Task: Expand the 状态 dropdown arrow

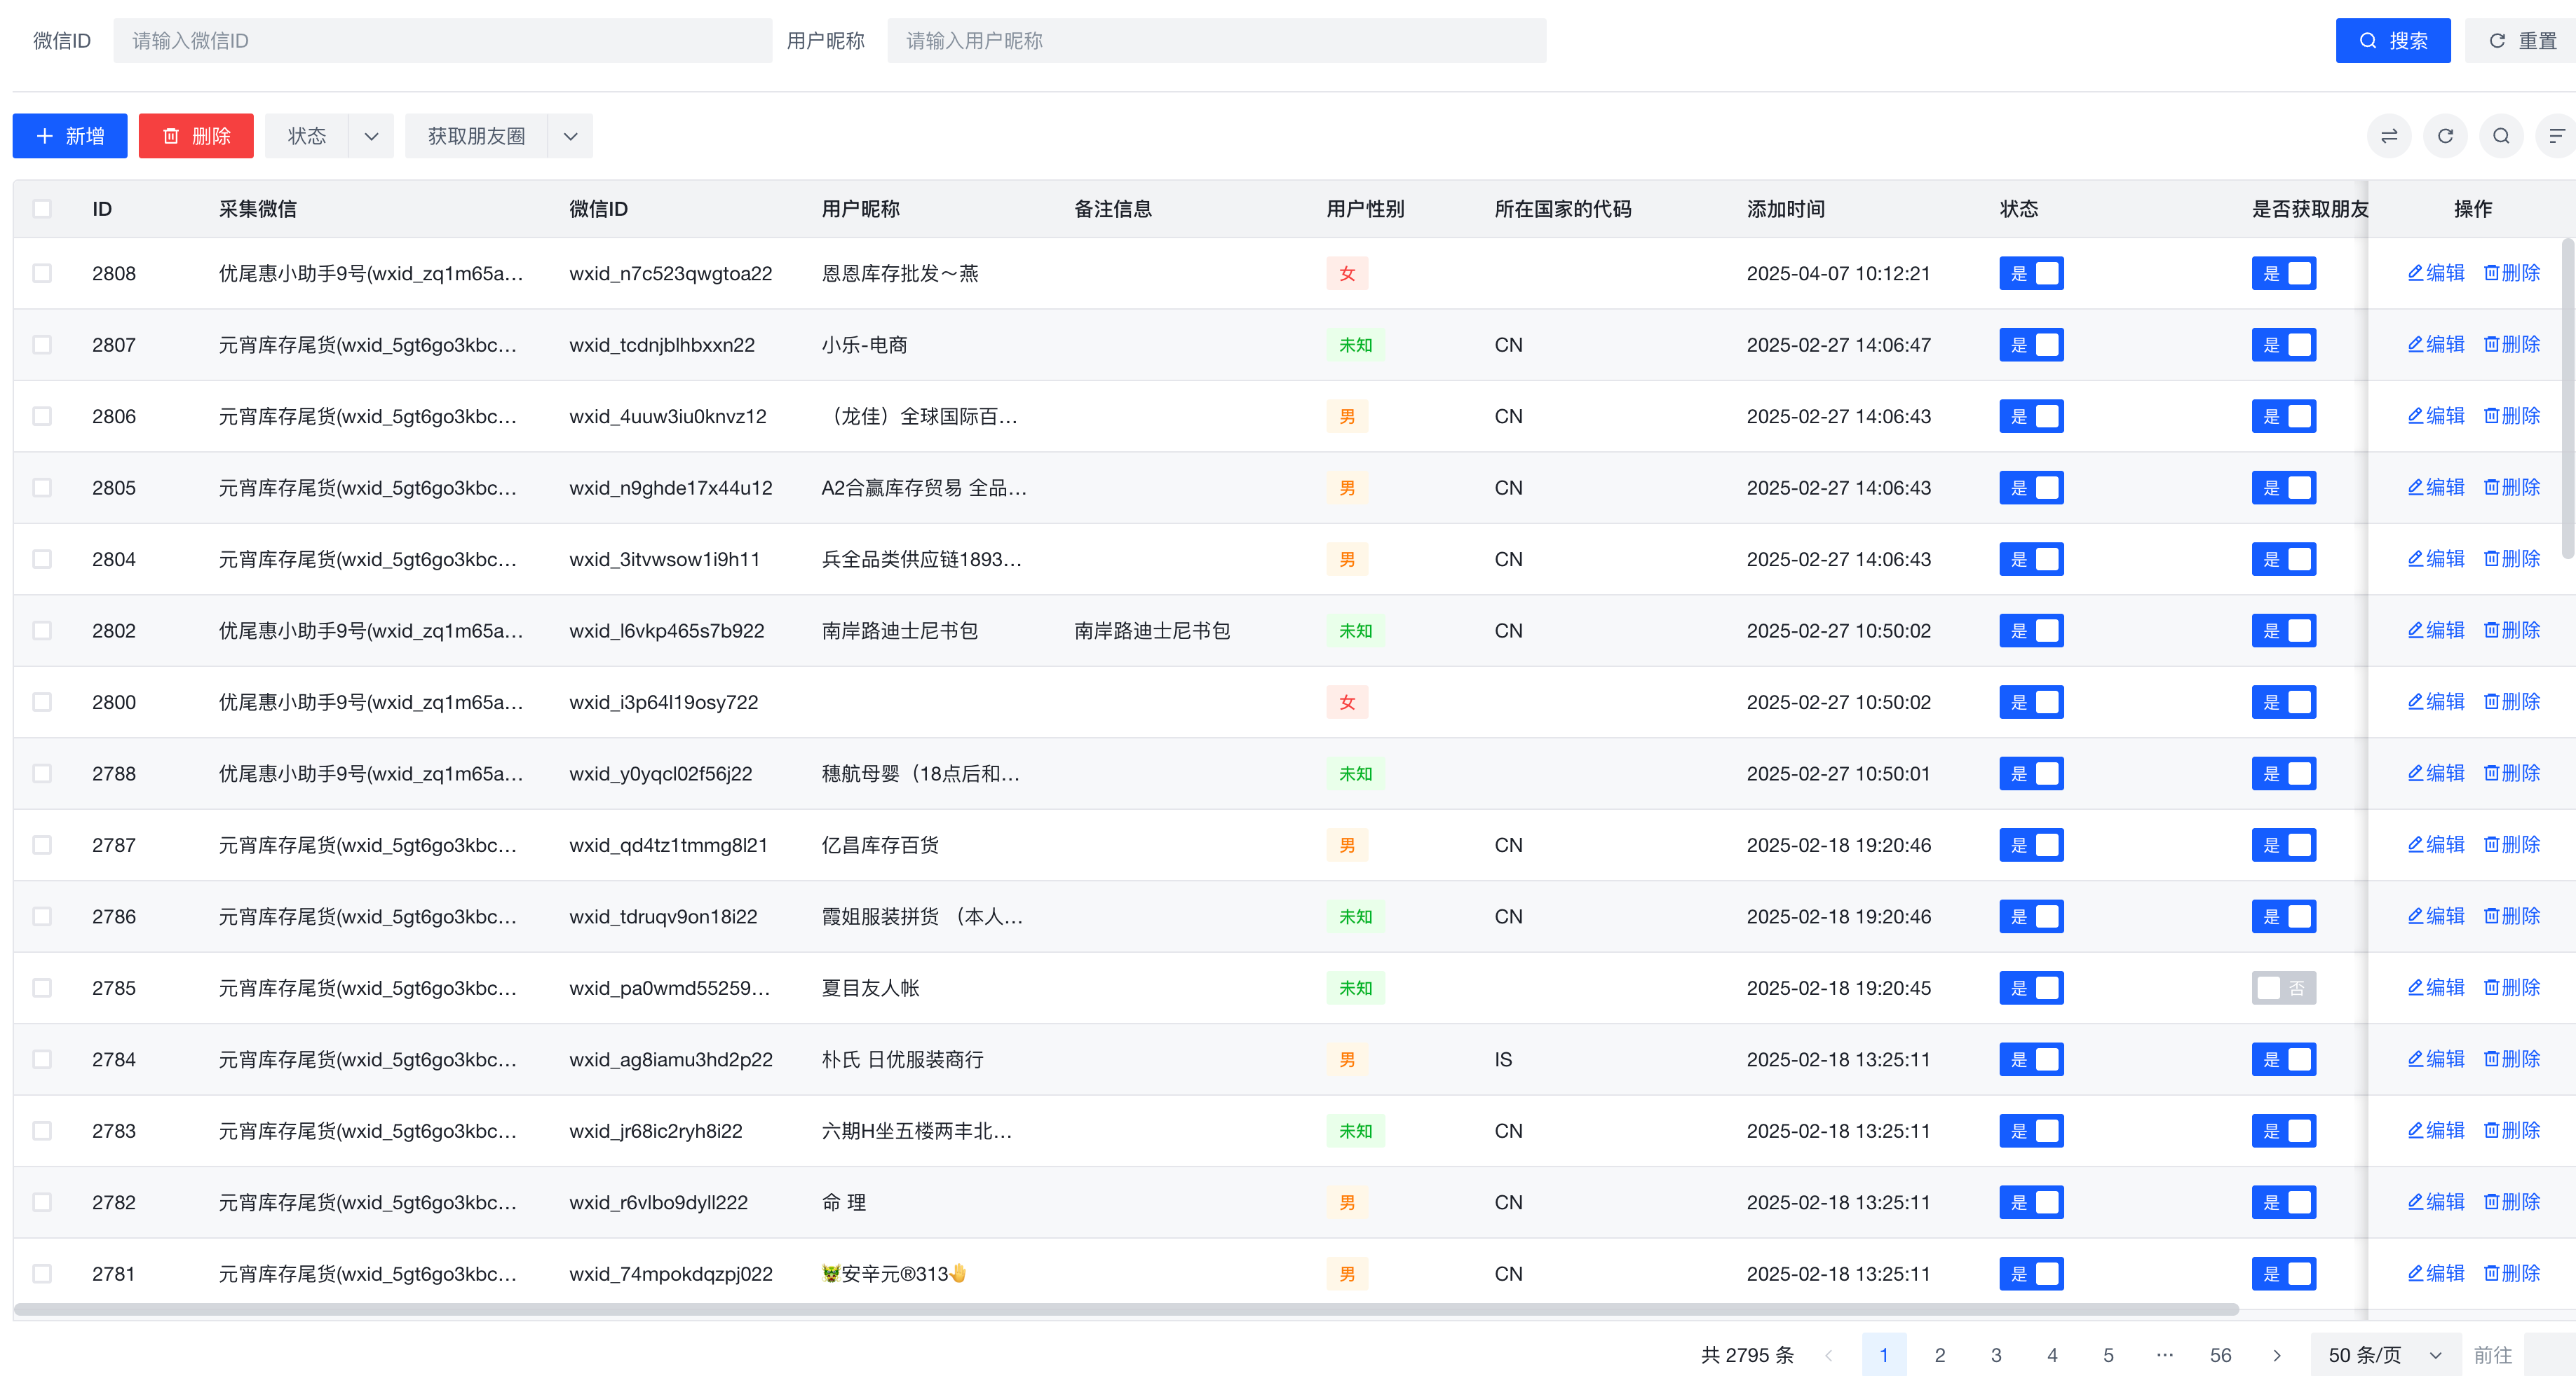Action: point(371,136)
